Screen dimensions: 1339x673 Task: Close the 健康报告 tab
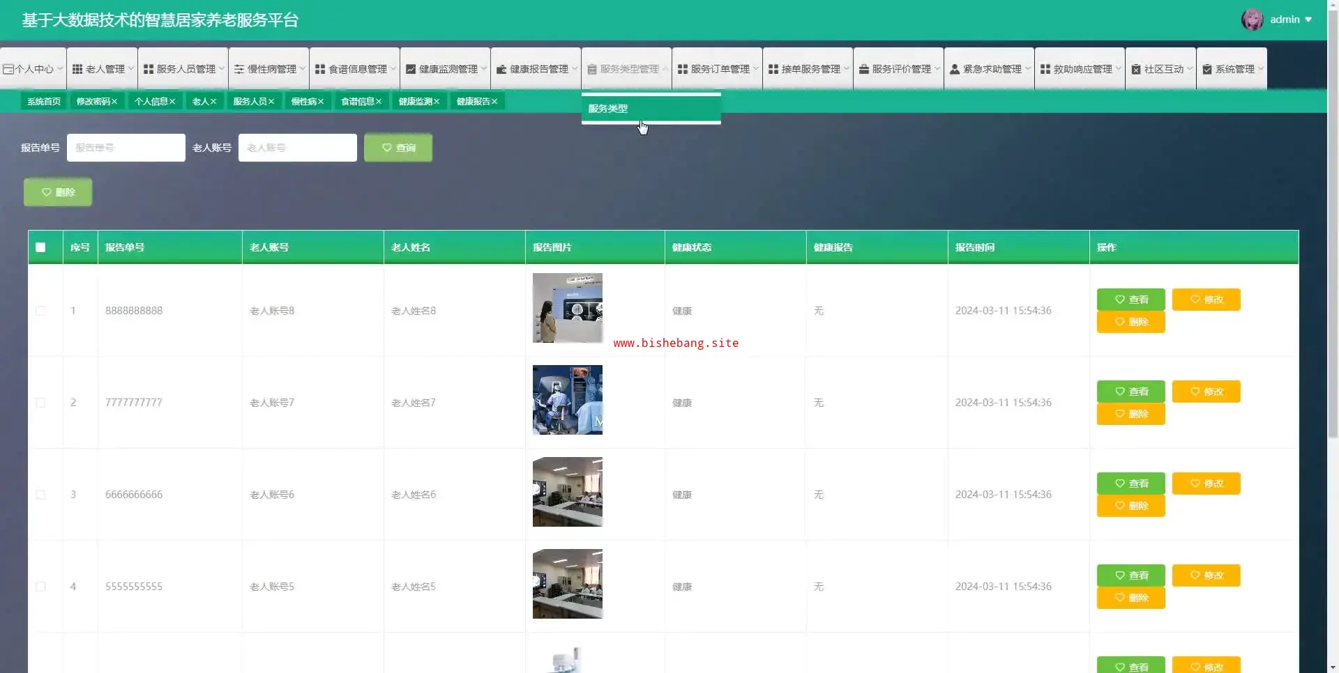pyautogui.click(x=494, y=102)
